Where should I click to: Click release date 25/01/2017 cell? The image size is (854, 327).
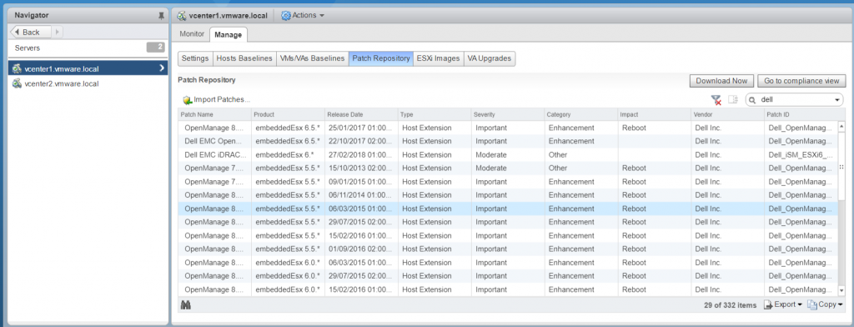point(360,128)
